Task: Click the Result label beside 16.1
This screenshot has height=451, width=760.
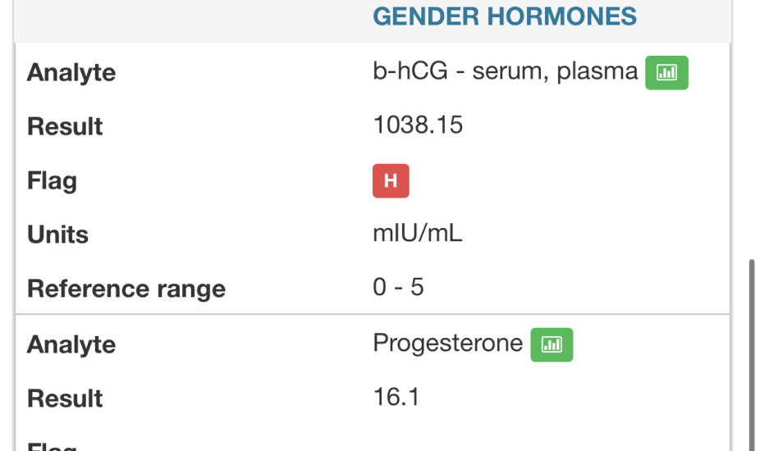Action: 65,399
